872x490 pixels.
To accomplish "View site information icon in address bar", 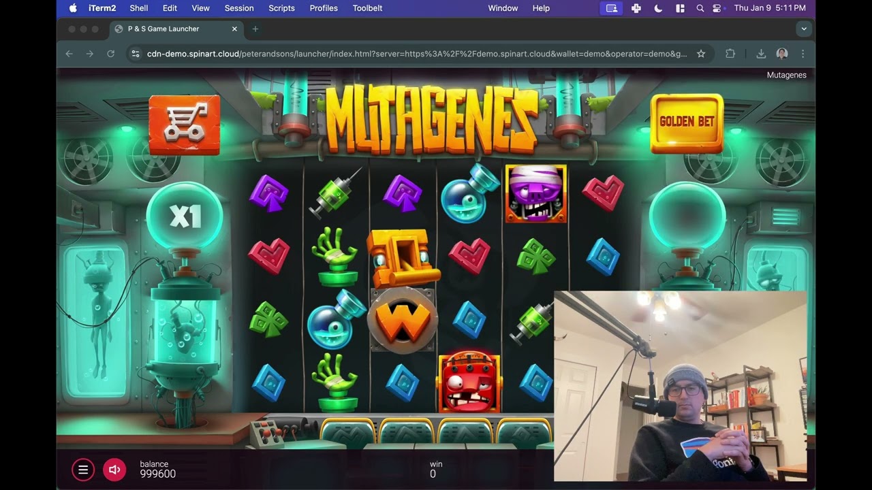I will click(x=136, y=54).
